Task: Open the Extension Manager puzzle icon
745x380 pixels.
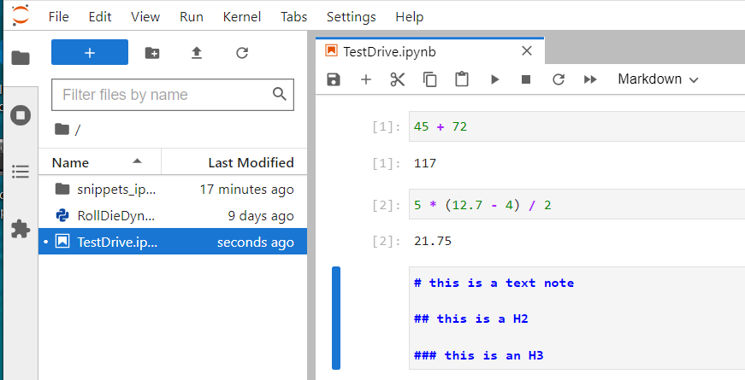Action: (21, 228)
